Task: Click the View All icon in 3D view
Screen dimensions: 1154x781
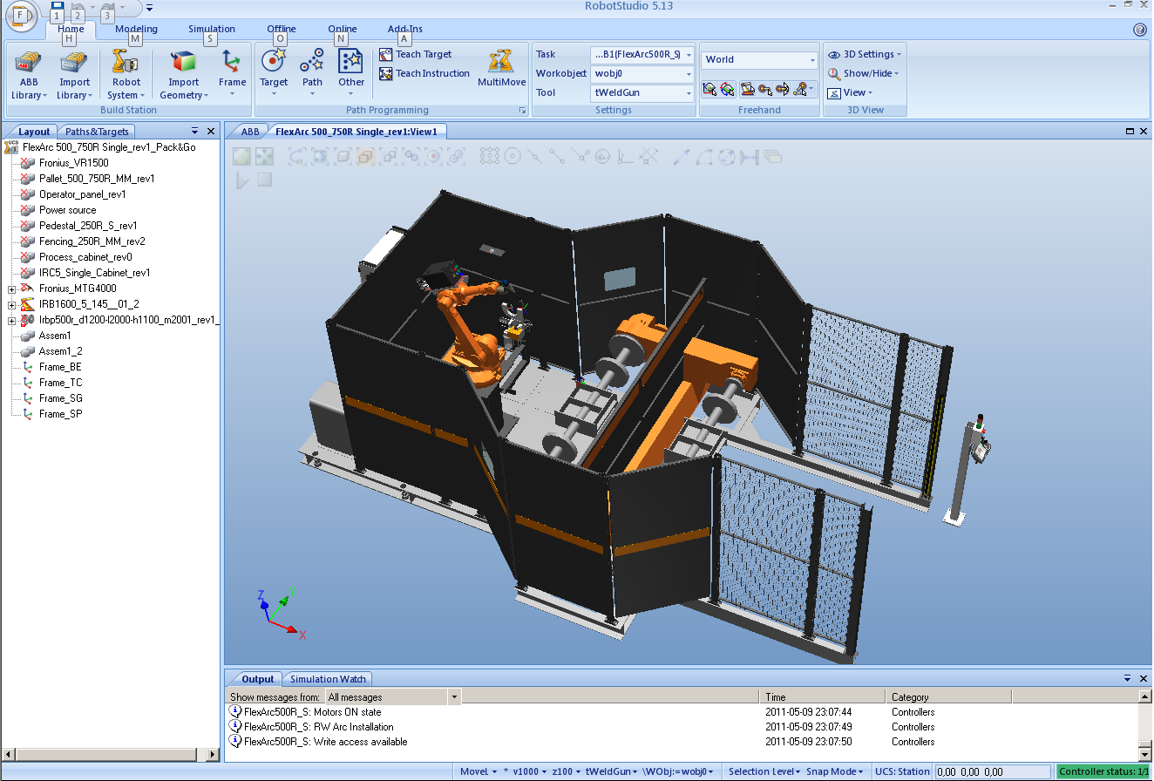Action: (241, 156)
